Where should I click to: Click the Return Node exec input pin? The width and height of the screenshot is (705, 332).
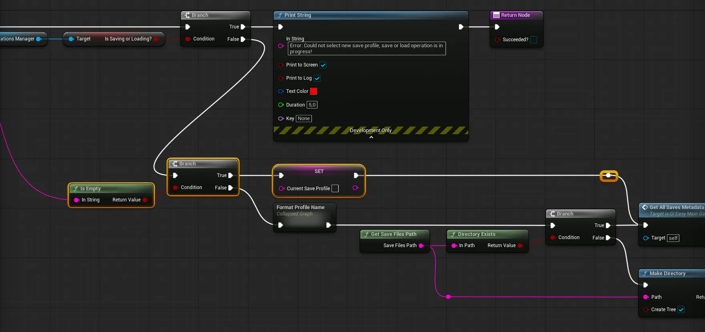[x=497, y=27]
